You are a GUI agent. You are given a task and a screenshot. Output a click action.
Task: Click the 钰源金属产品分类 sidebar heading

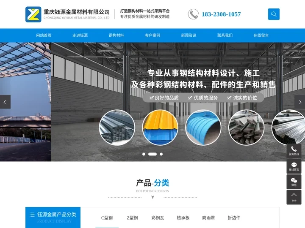57,214
